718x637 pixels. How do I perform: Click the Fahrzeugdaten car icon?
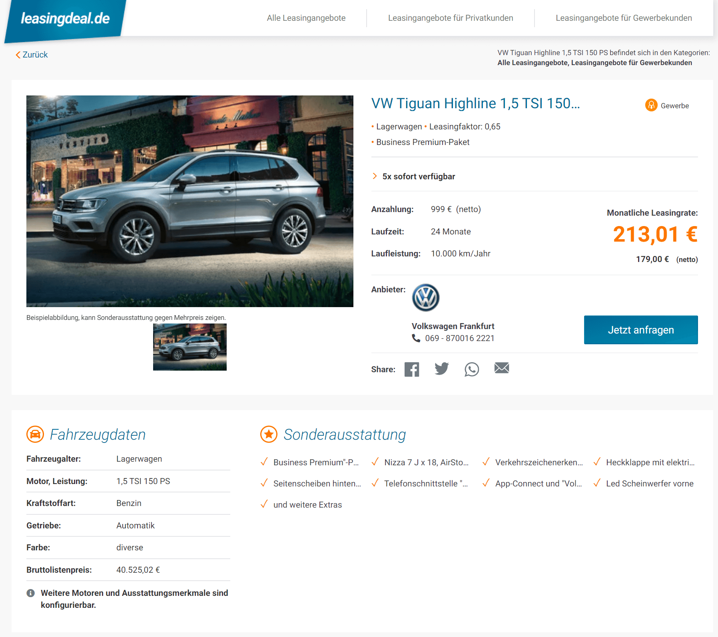(x=35, y=434)
